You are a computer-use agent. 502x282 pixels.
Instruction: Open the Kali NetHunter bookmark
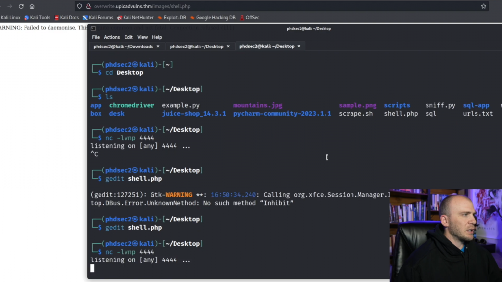(x=135, y=17)
